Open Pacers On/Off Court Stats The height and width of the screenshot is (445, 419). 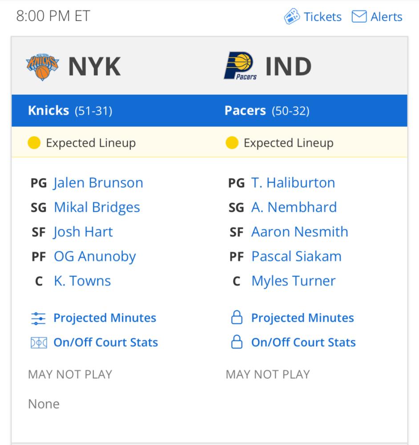click(x=303, y=342)
